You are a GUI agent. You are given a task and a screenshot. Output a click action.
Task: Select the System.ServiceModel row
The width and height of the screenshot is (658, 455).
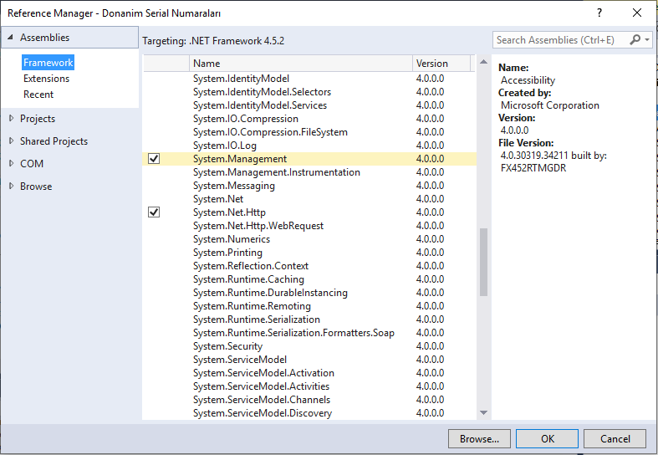point(309,360)
